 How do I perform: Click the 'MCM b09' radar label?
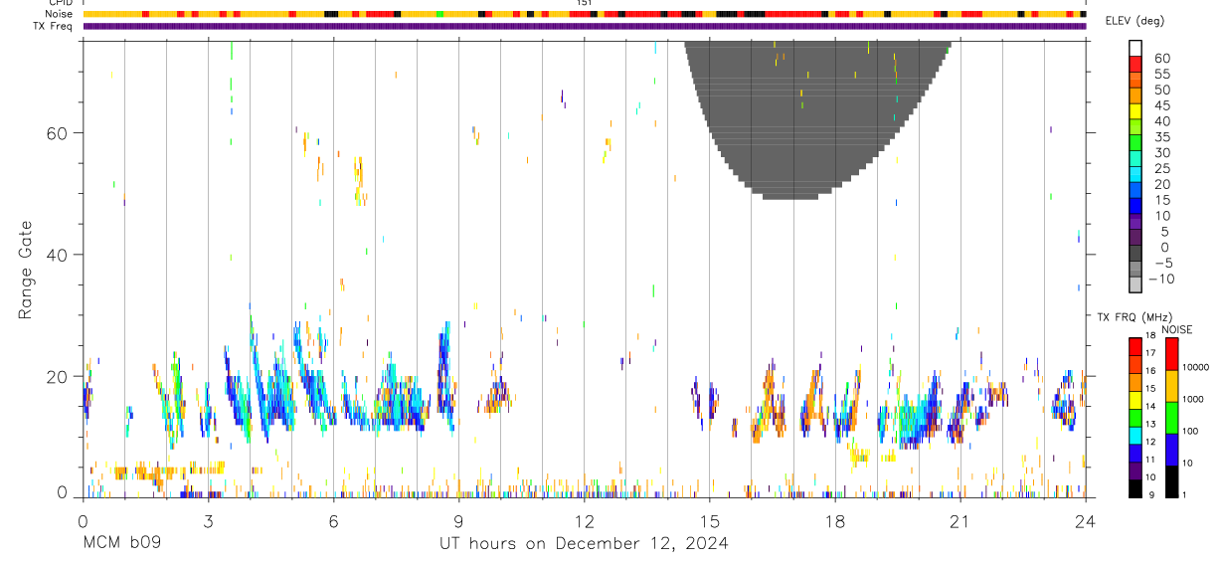(122, 543)
